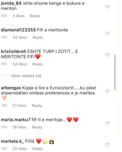Reply to diamond123355's comment
This screenshot has width=122, height=152.
pos(38,38)
